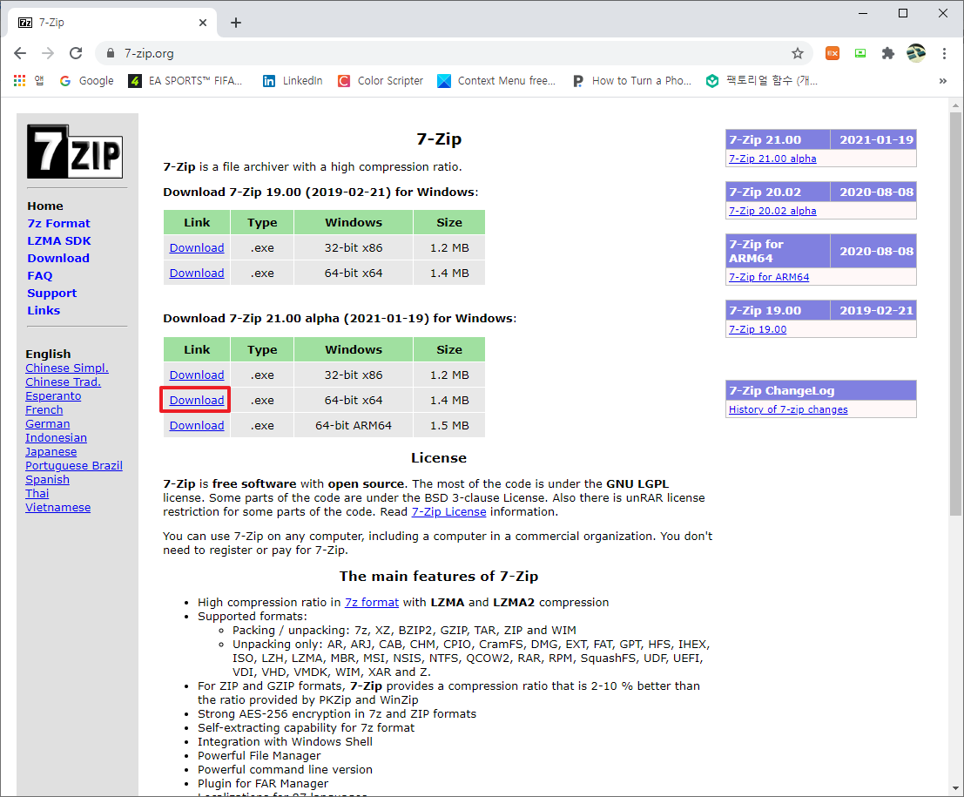
Task: Open the Extensions puzzle-piece icon
Action: [x=887, y=53]
